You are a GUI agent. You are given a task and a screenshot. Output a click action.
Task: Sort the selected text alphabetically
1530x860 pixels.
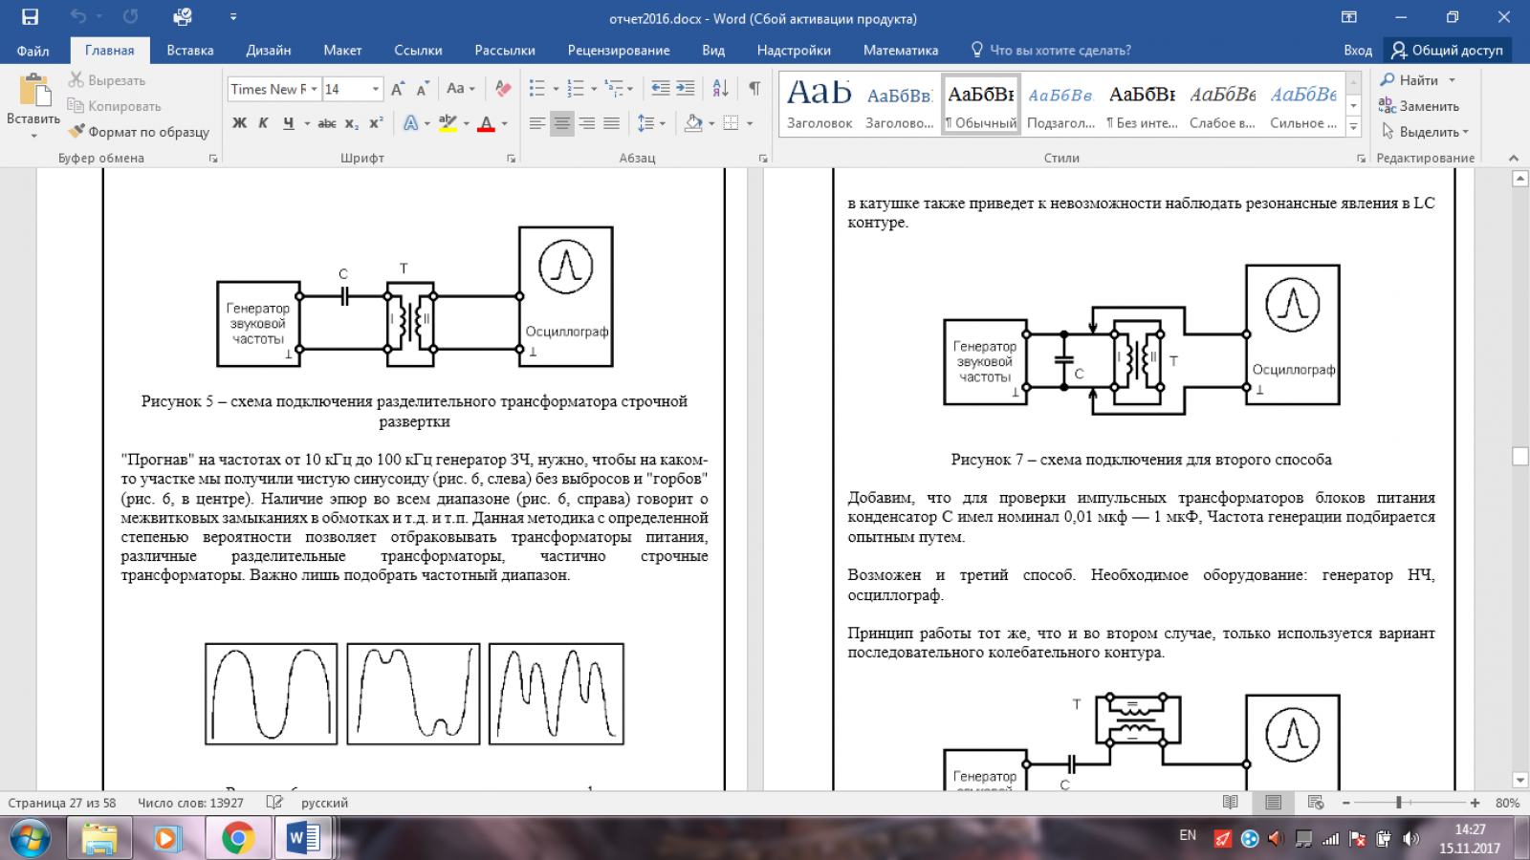(x=721, y=89)
